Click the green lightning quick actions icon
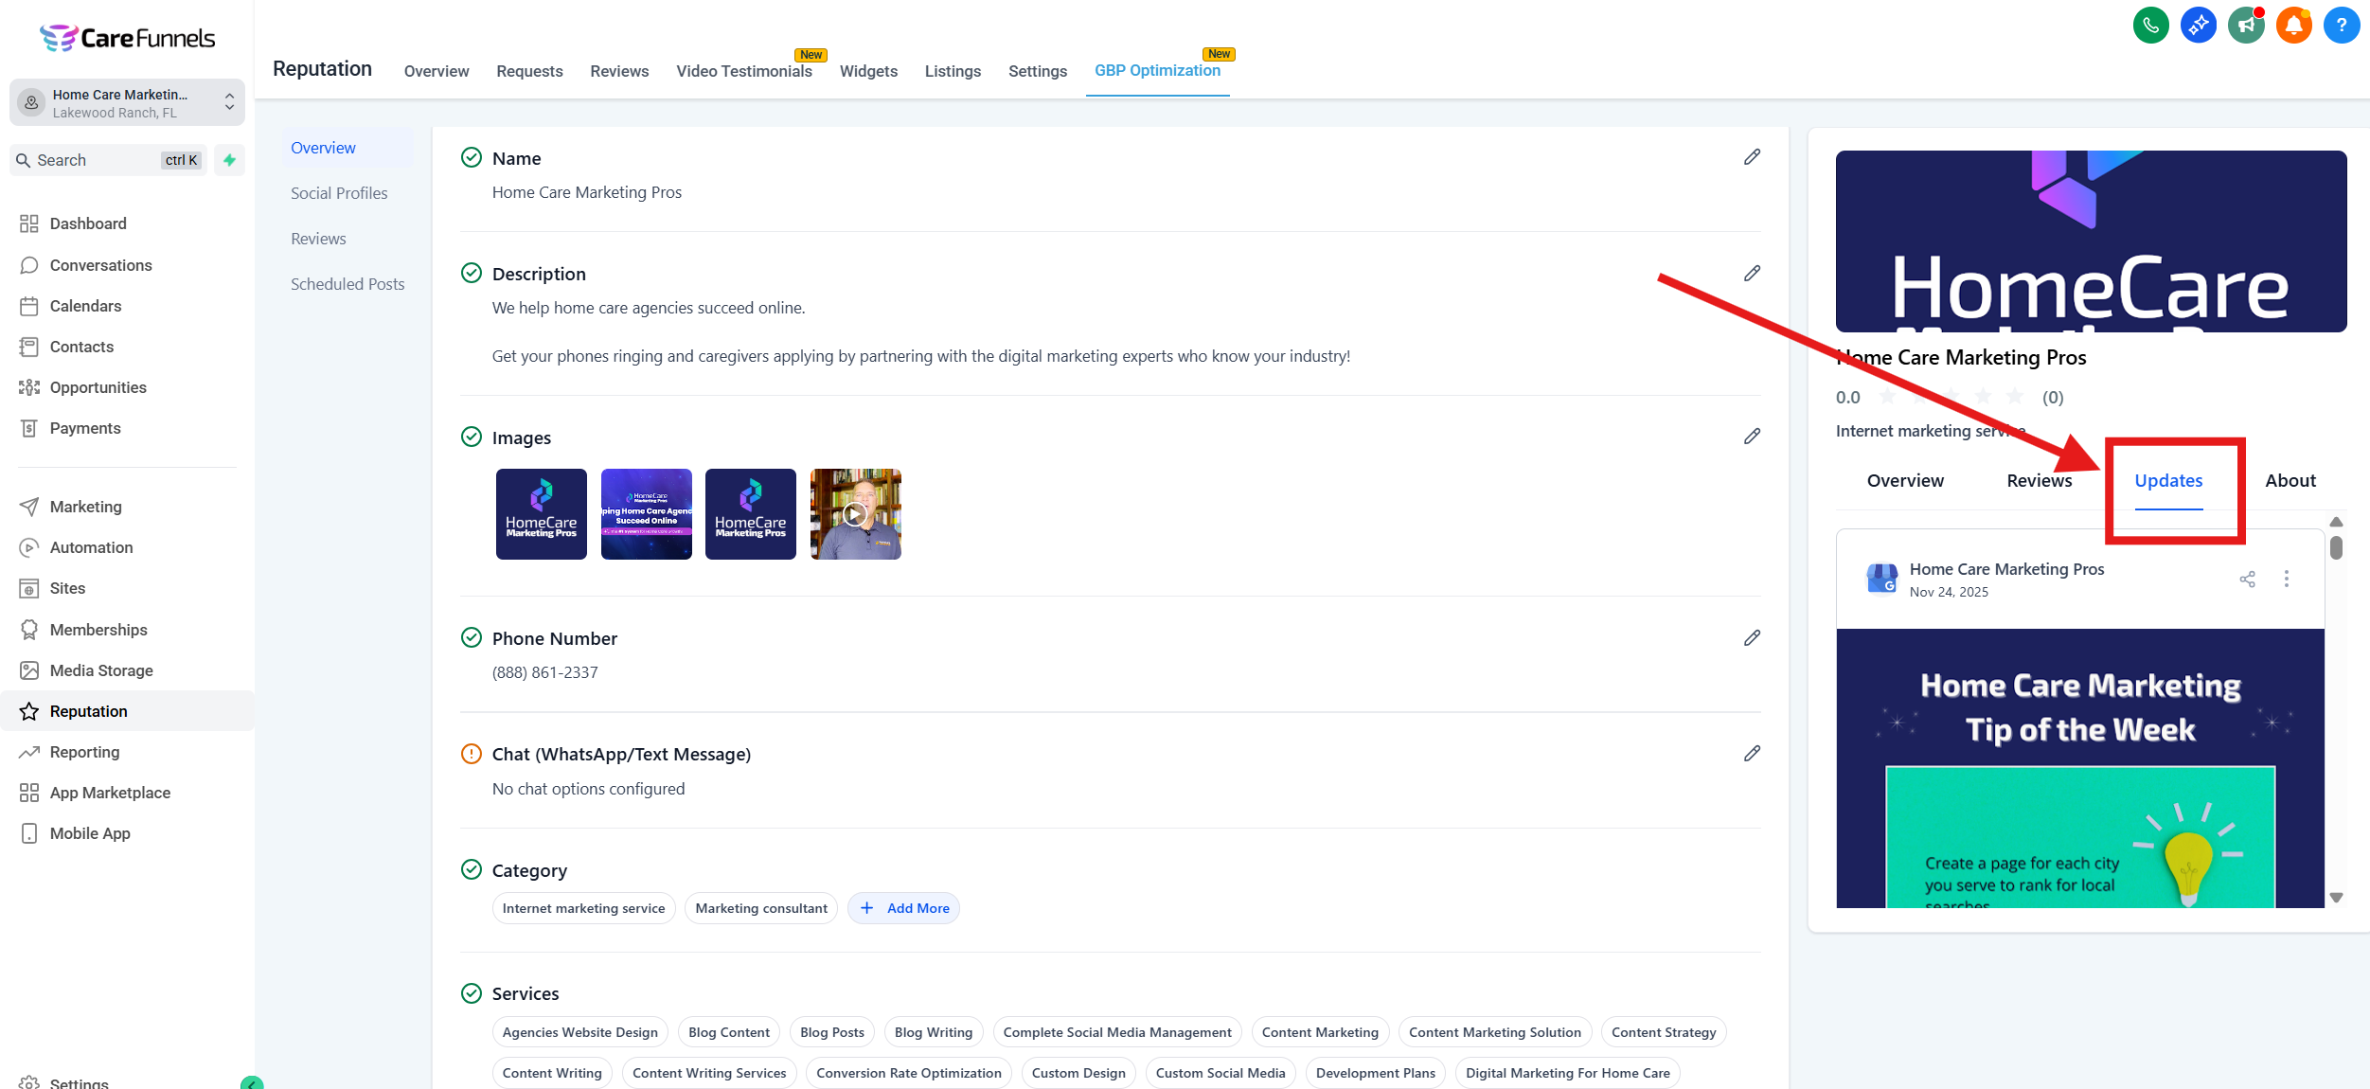Image resolution: width=2370 pixels, height=1089 pixels. [229, 160]
